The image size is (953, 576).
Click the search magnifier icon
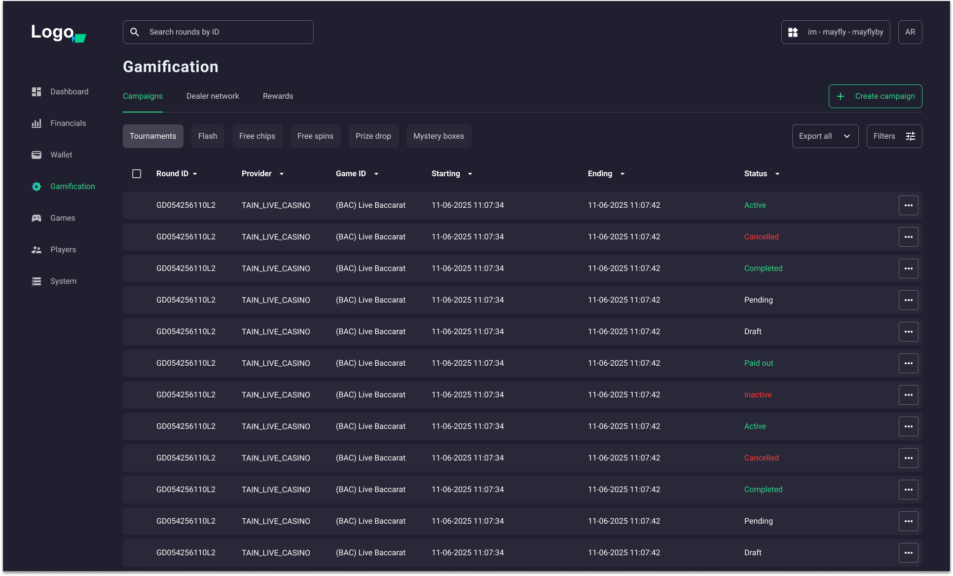[x=134, y=32]
